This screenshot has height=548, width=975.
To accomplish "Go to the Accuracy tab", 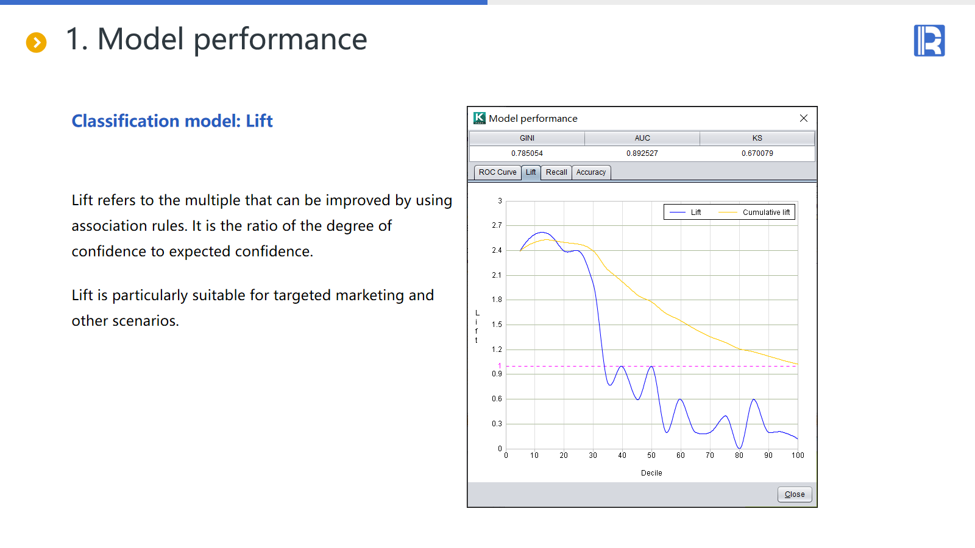I will (x=590, y=172).
